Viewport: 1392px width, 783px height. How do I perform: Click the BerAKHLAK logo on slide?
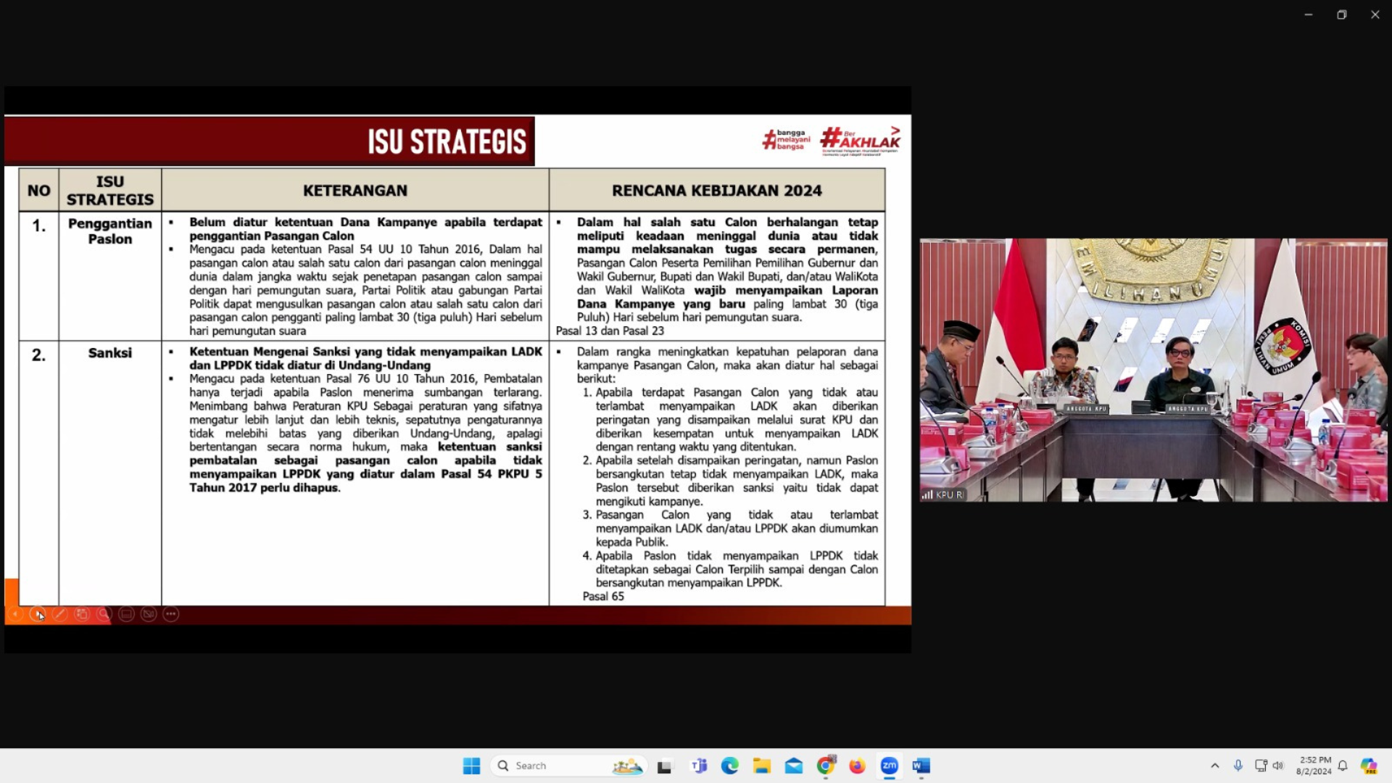[x=861, y=140]
